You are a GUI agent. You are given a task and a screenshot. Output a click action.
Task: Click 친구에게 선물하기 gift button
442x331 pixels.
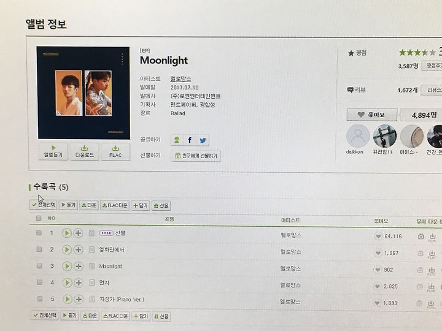196,156
